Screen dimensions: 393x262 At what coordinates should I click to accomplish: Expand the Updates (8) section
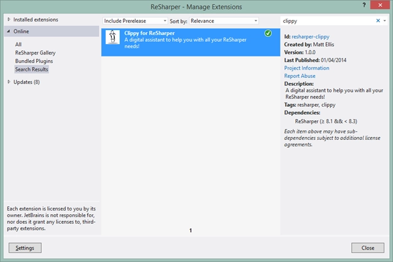point(9,82)
